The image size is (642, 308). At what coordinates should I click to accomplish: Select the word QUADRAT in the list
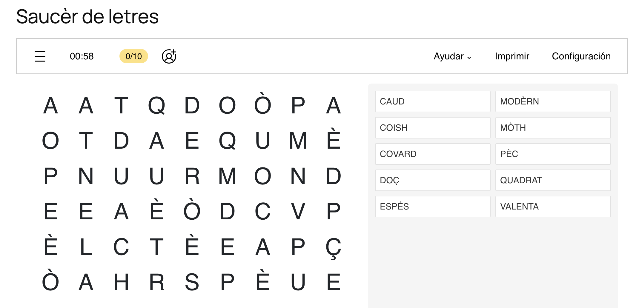click(553, 180)
